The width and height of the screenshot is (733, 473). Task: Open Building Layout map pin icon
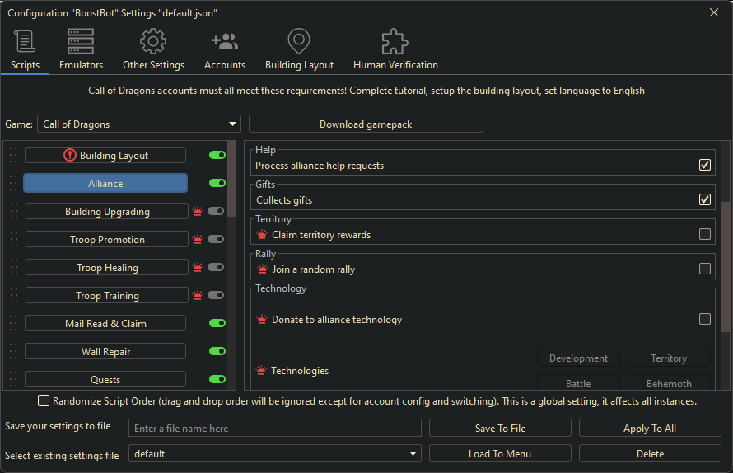click(299, 41)
